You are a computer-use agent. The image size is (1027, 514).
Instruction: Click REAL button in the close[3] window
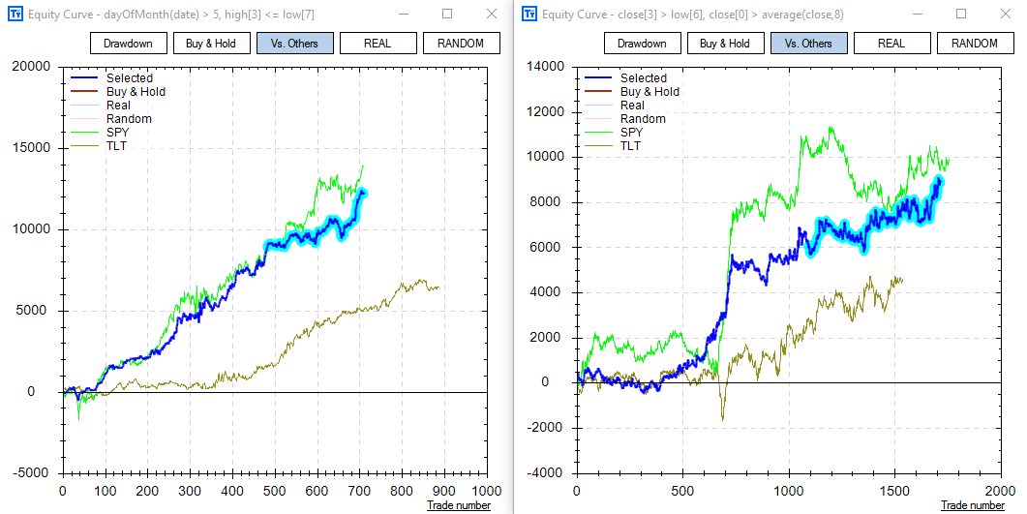(x=891, y=44)
